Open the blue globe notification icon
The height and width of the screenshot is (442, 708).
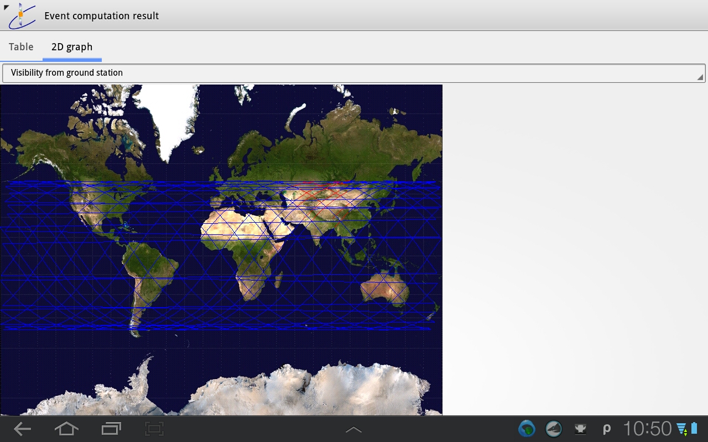click(527, 429)
